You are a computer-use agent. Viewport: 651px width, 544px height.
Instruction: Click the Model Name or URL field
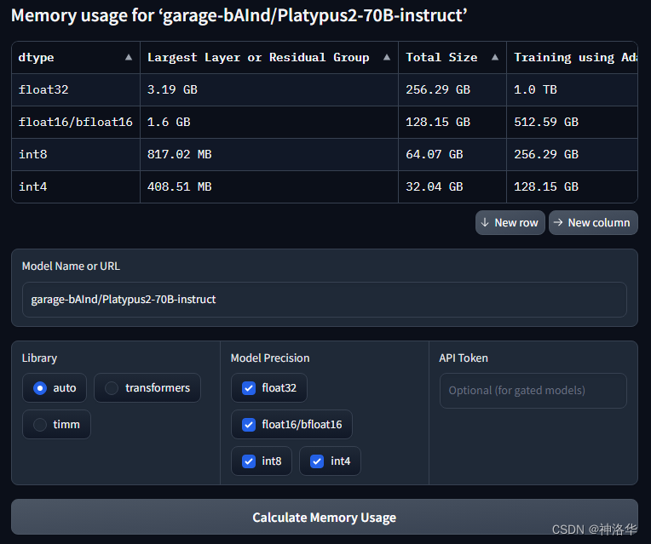[x=324, y=300]
